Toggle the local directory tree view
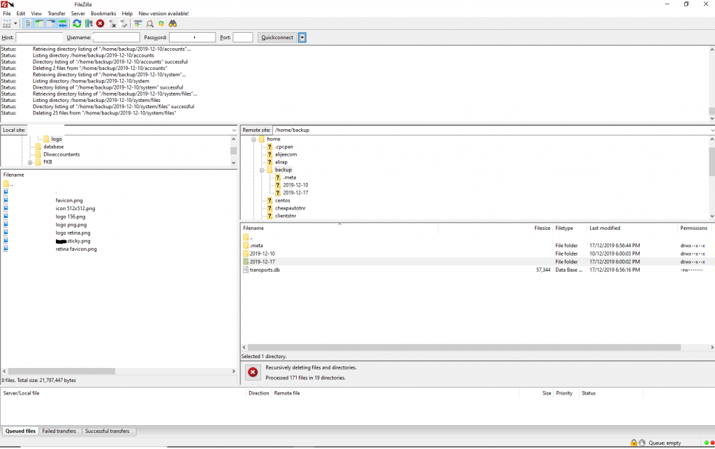Image resolution: width=715 pixels, height=449 pixels. [38, 23]
